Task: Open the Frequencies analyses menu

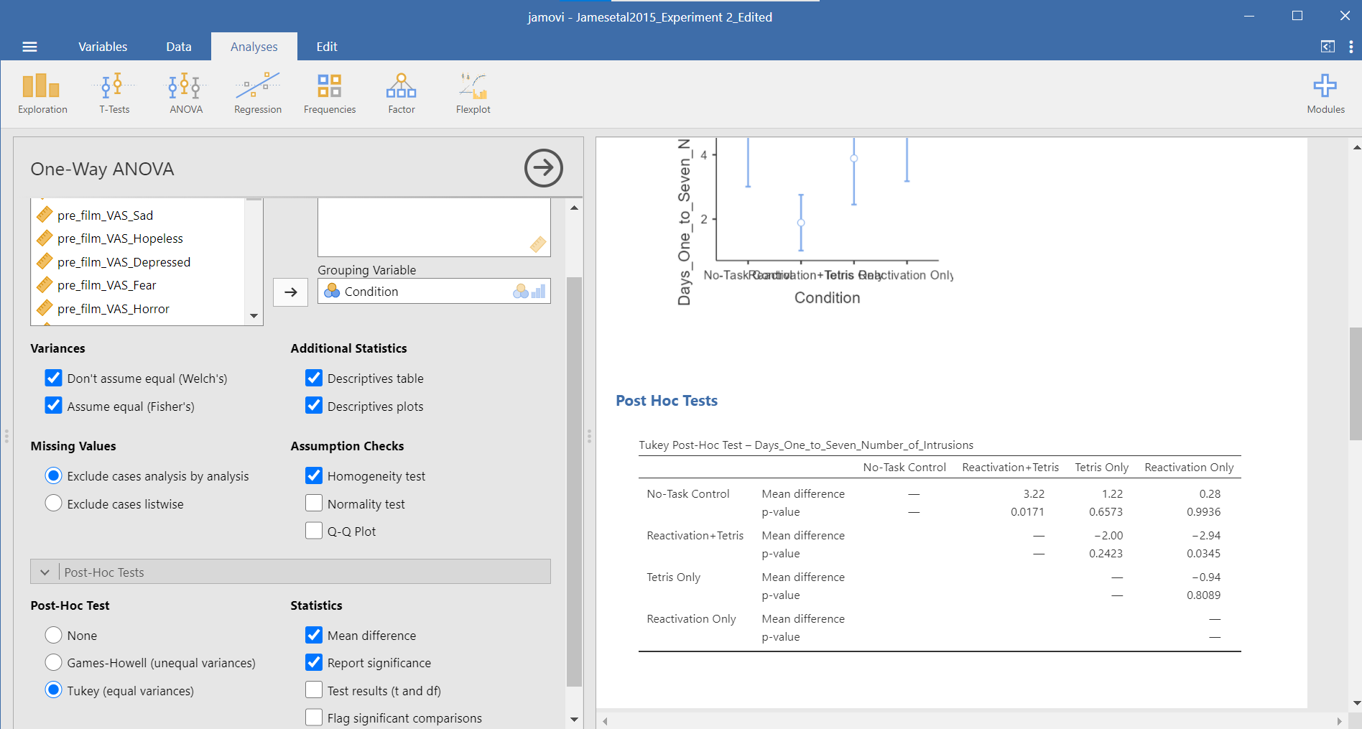Action: point(330,93)
